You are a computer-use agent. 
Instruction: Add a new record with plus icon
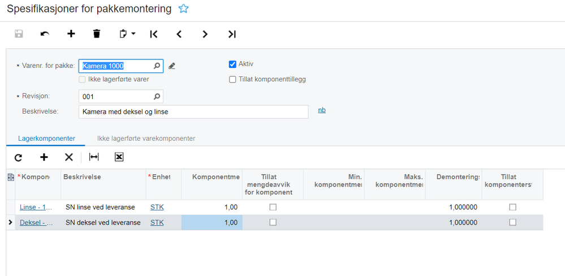71,34
